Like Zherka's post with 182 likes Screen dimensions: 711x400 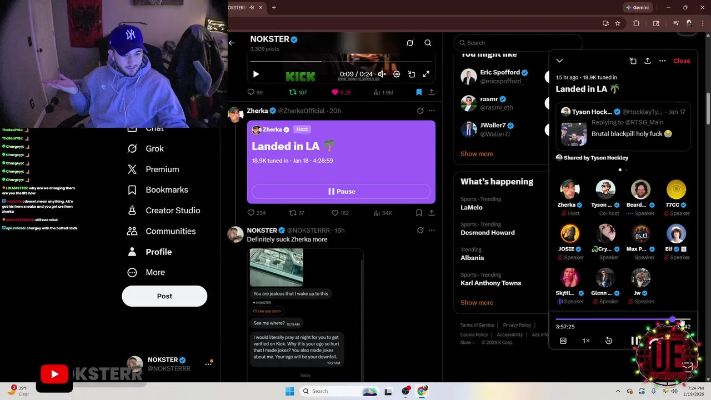[x=340, y=213]
